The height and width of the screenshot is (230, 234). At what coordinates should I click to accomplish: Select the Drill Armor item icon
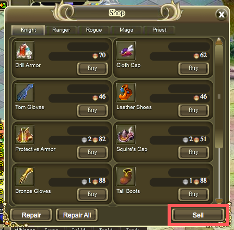pyautogui.click(x=24, y=51)
